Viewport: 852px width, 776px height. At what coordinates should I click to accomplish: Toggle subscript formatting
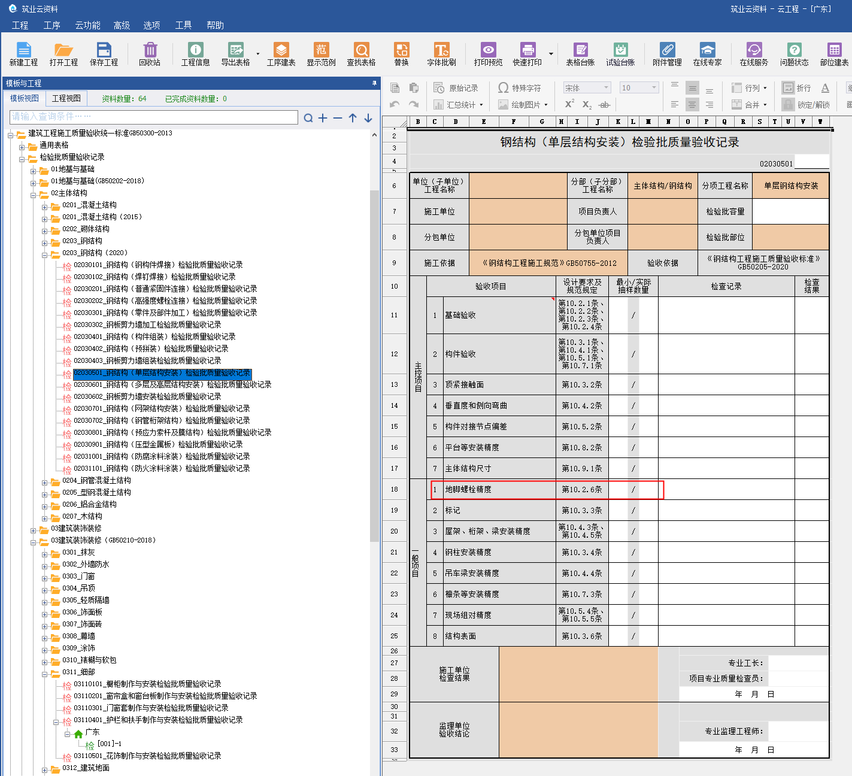coord(587,104)
